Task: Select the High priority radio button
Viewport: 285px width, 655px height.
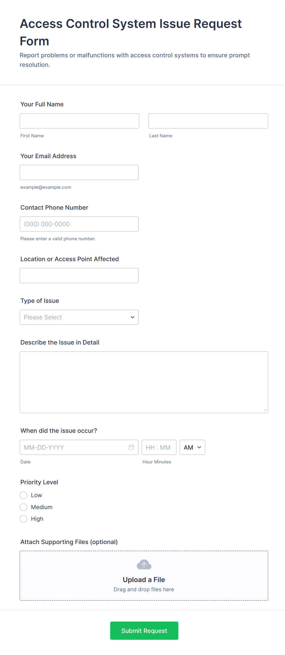Action: [24, 519]
